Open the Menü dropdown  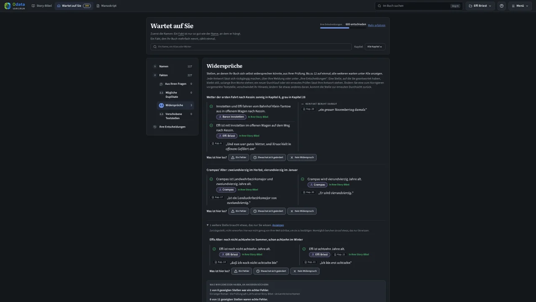tap(520, 6)
